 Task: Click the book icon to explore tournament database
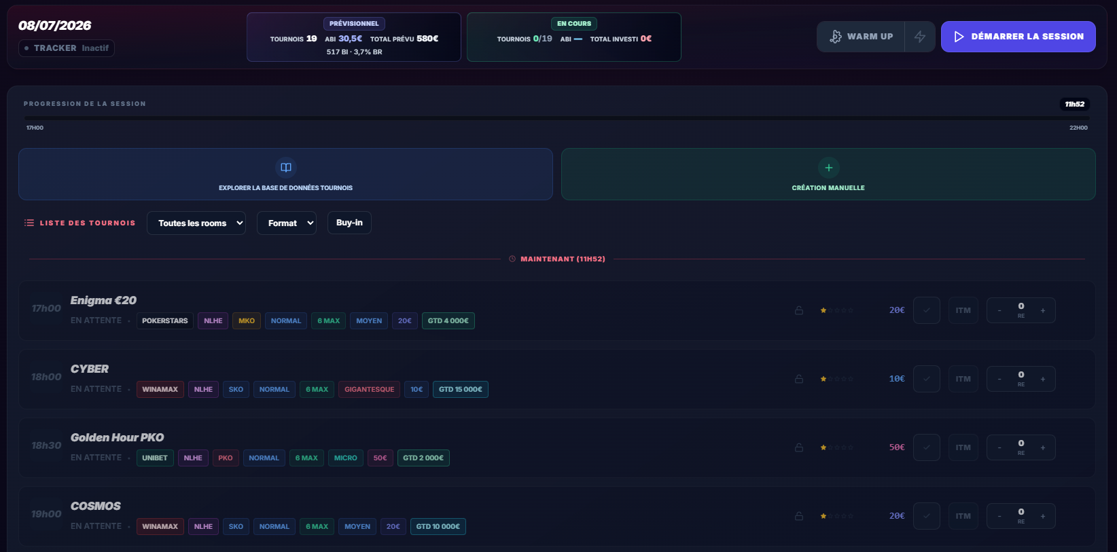(x=286, y=168)
